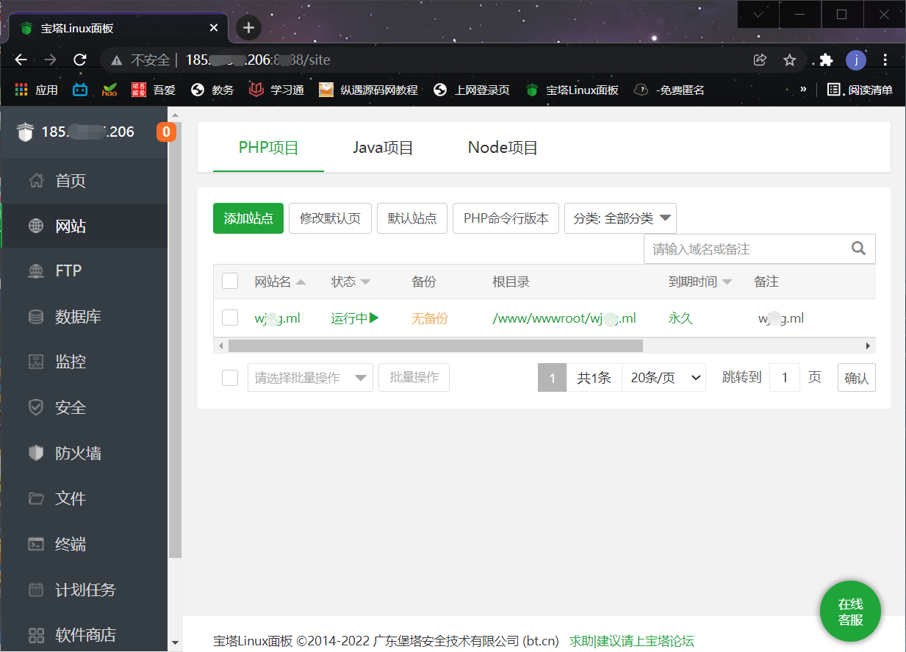Open the 数据库 database section
The width and height of the screenshot is (906, 652).
pos(84,317)
